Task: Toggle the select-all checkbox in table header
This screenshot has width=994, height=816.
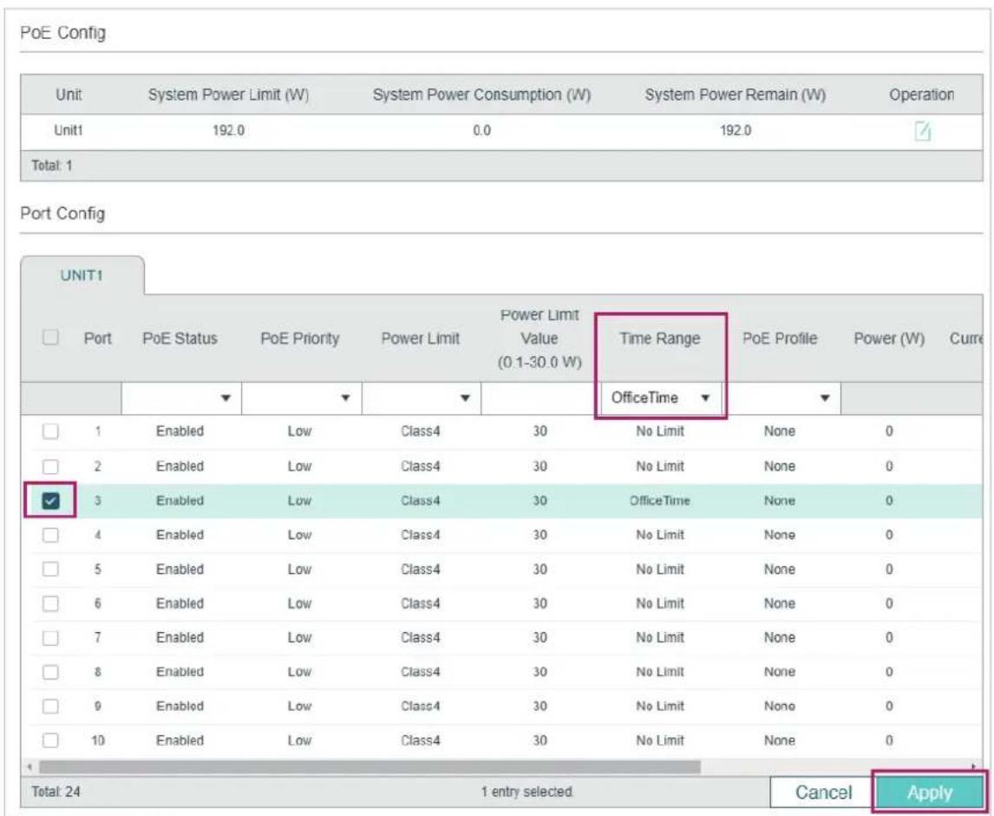Action: [x=50, y=337]
